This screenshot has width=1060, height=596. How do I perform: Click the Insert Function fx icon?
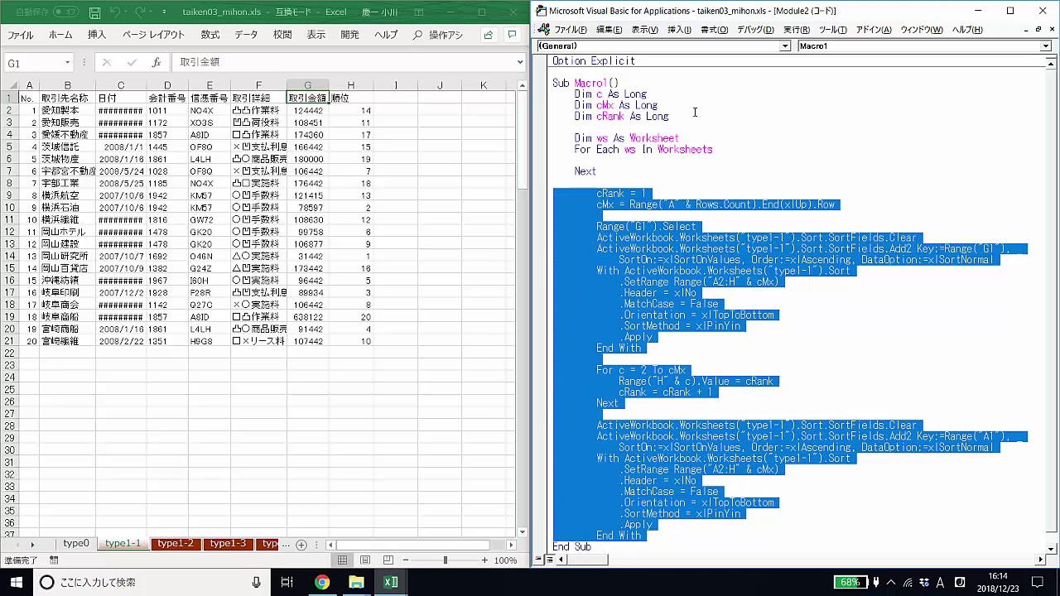point(156,63)
